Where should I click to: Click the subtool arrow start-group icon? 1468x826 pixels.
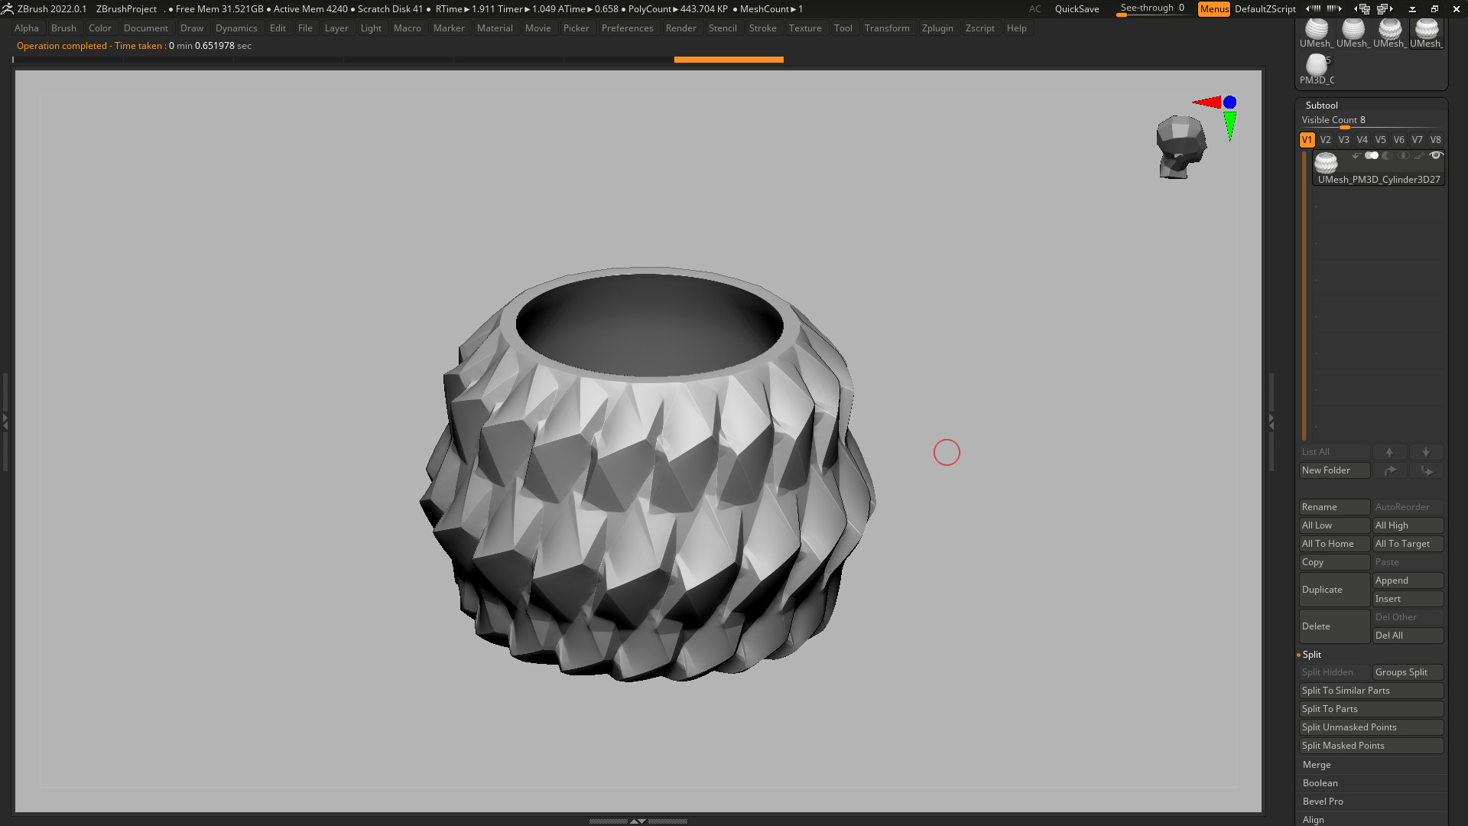[x=1356, y=155]
